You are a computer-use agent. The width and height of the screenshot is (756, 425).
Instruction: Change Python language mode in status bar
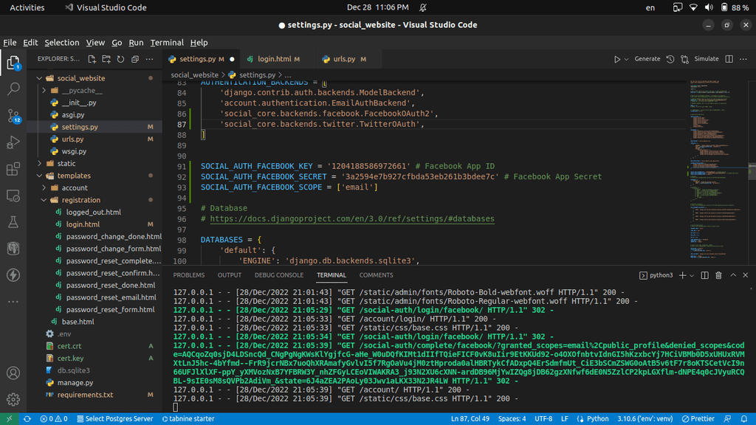coord(597,419)
